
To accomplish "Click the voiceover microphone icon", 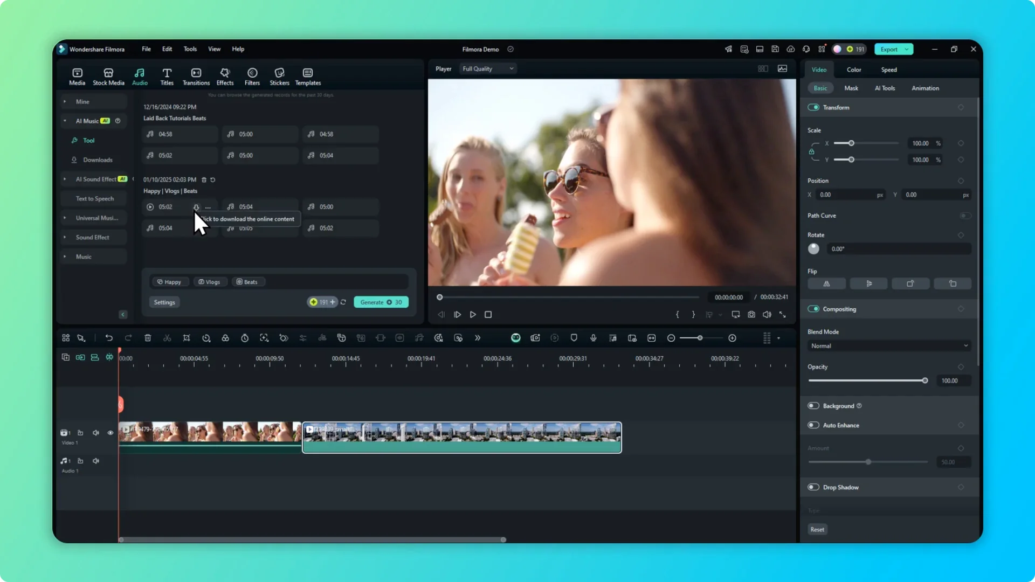I will point(594,338).
